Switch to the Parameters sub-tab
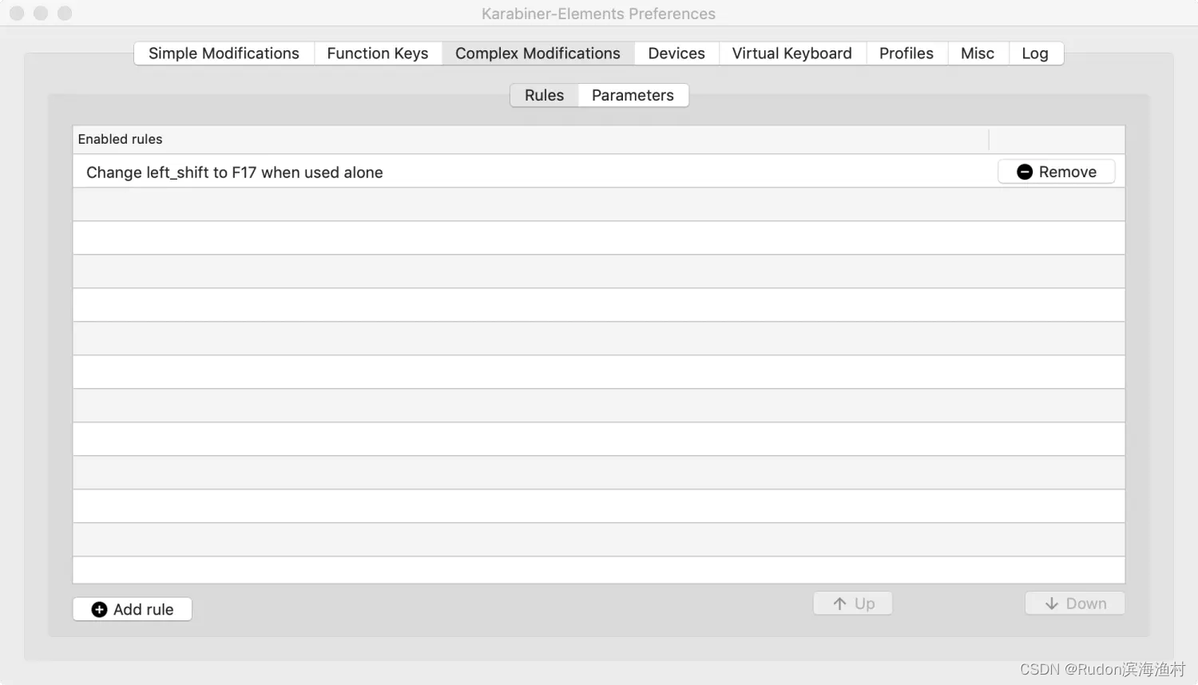This screenshot has width=1198, height=685. pyautogui.click(x=633, y=95)
